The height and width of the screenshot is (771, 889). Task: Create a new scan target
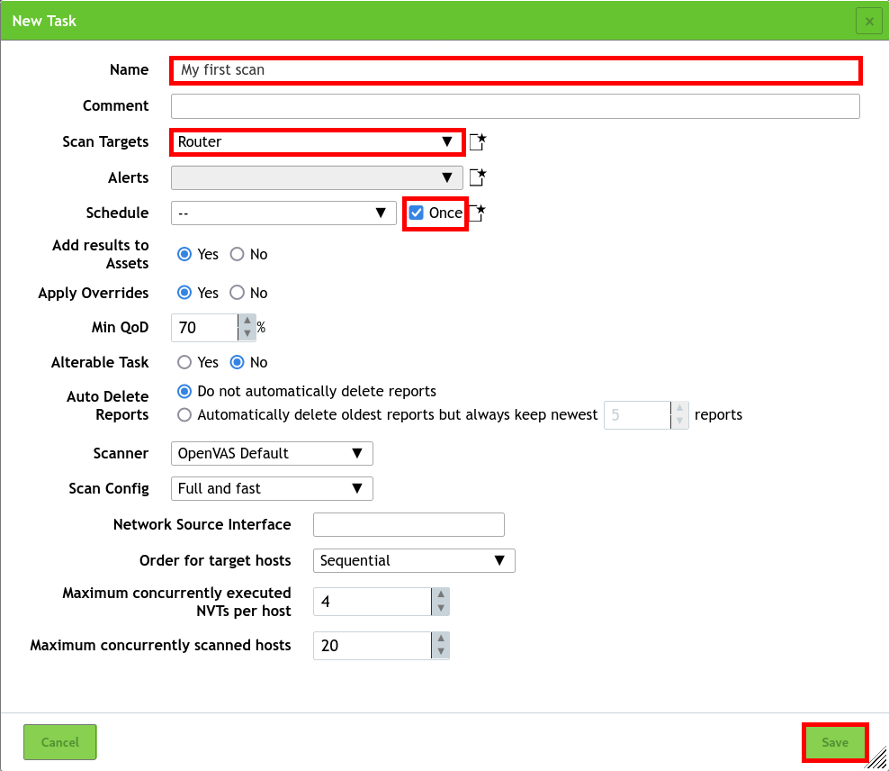tap(478, 141)
